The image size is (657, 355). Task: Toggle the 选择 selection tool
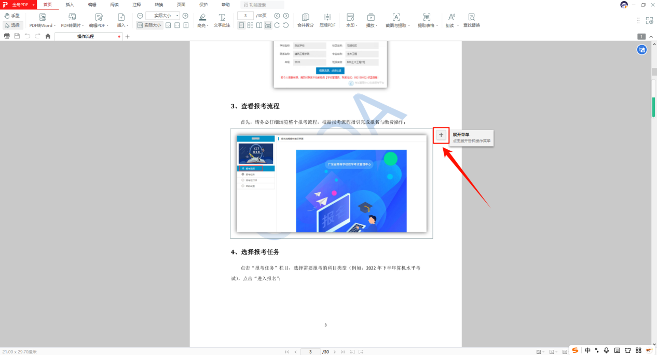pyautogui.click(x=12, y=24)
